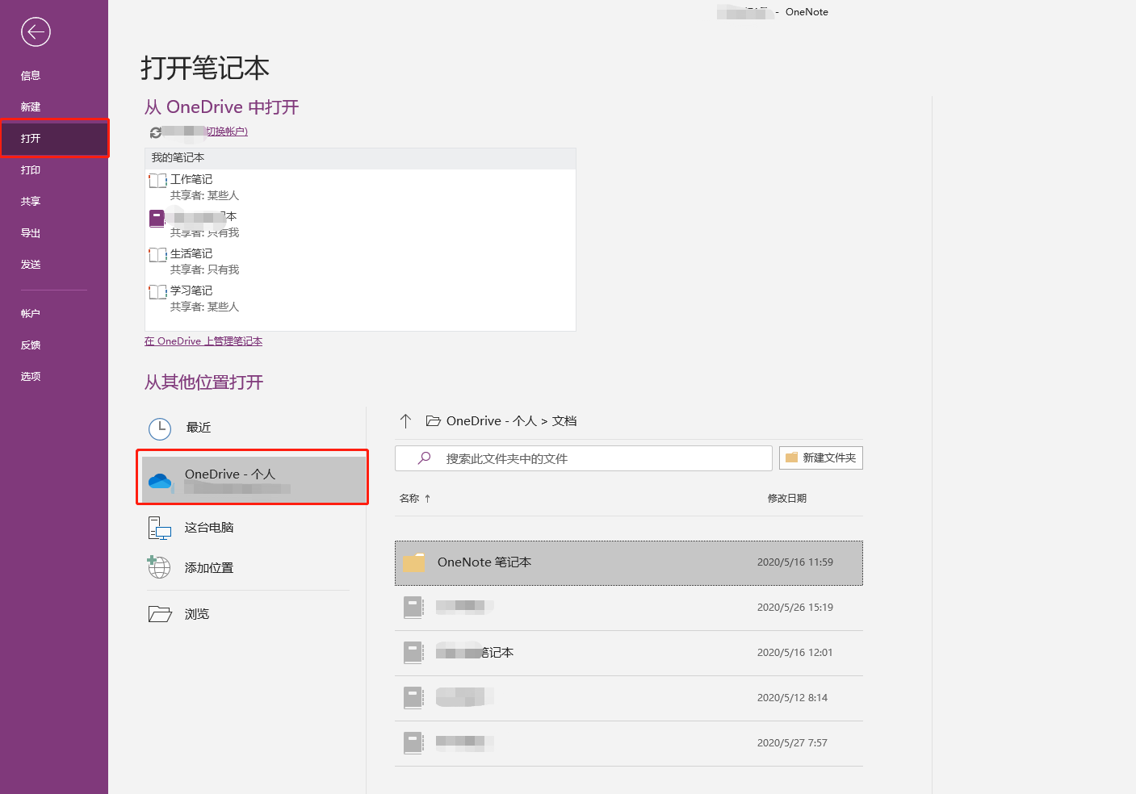Click 在 OneDrive 上管理笔记本 link
Viewport: 1136px width, 794px height.
pyautogui.click(x=203, y=341)
